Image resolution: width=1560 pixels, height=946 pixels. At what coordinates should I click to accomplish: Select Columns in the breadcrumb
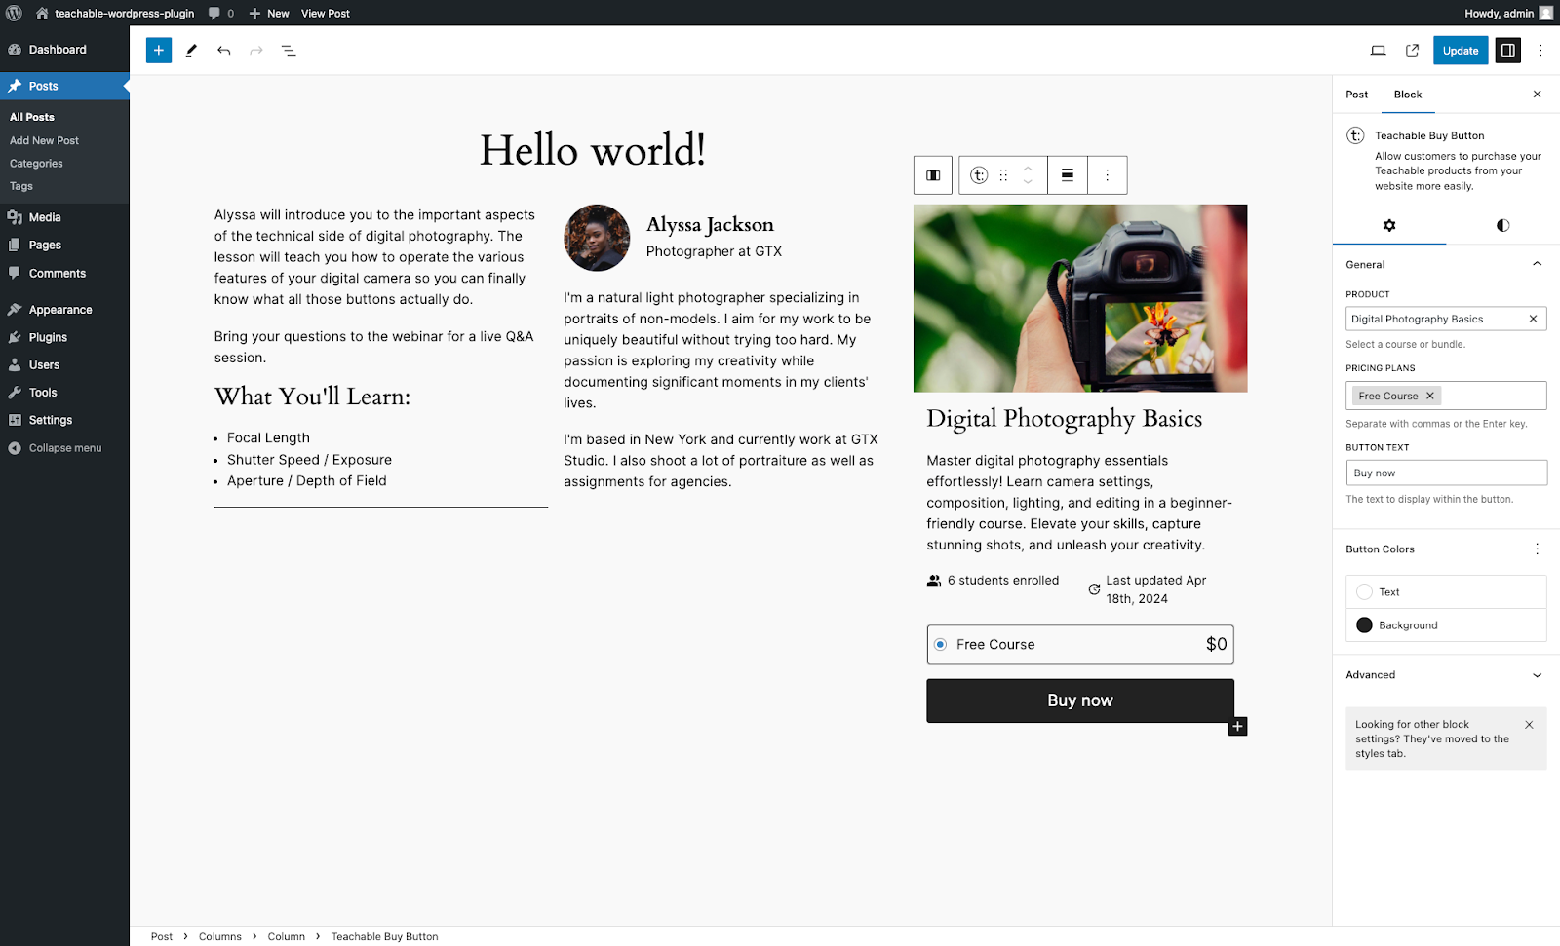pyautogui.click(x=220, y=936)
